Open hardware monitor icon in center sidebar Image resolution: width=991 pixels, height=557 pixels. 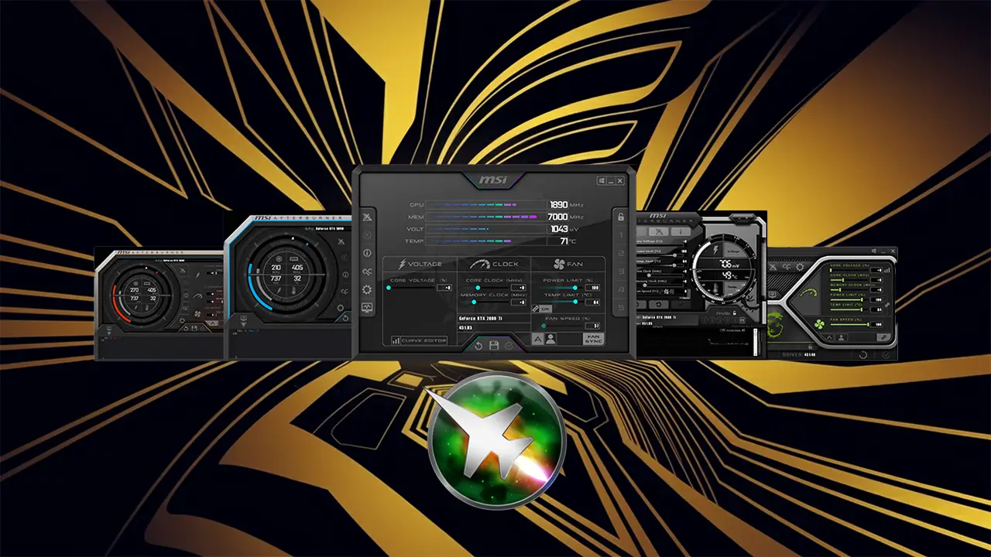pyautogui.click(x=367, y=307)
